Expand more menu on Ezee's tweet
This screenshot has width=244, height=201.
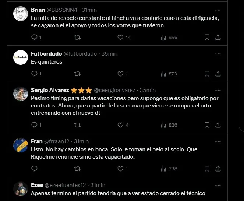[218, 185]
